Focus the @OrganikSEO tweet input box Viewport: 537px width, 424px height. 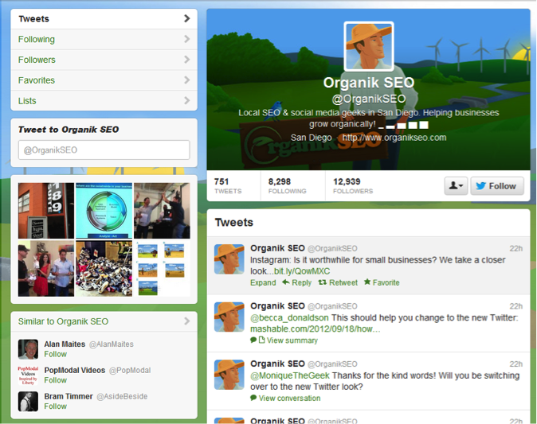pyautogui.click(x=104, y=150)
